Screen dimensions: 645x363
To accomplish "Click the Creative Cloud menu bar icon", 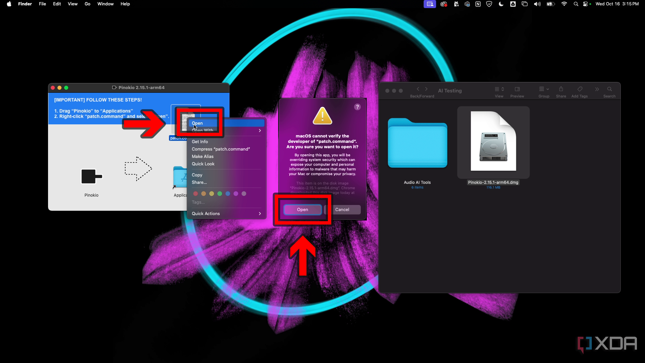I will (444, 4).
